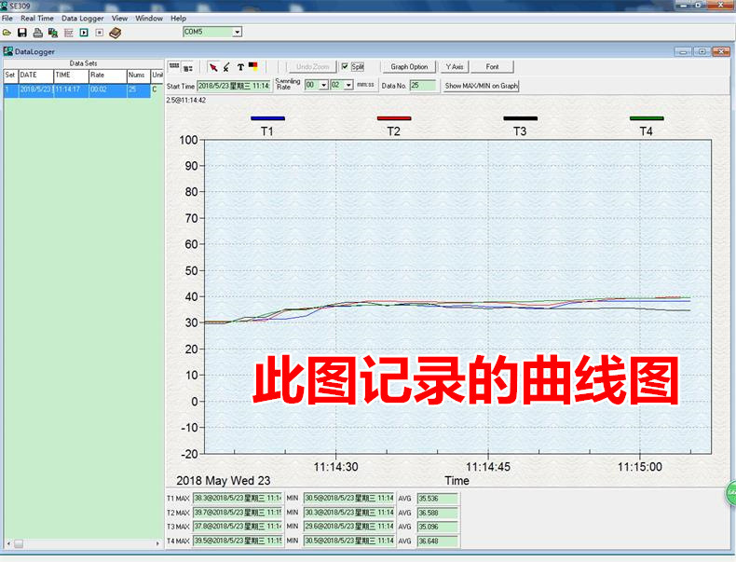Click the T4 MIN value field
736x562 pixels.
(348, 541)
